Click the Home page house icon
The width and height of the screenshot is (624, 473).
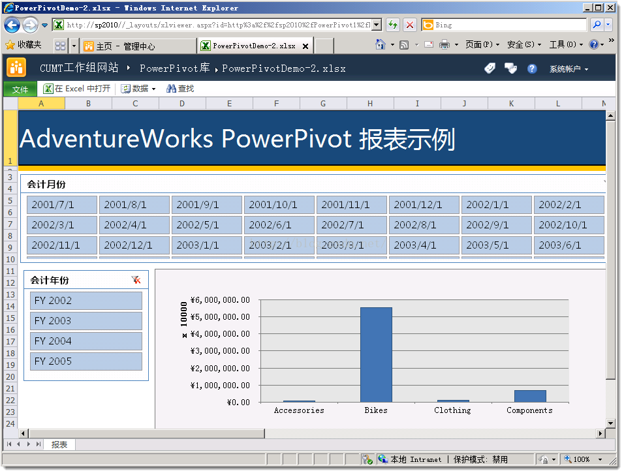(x=381, y=44)
